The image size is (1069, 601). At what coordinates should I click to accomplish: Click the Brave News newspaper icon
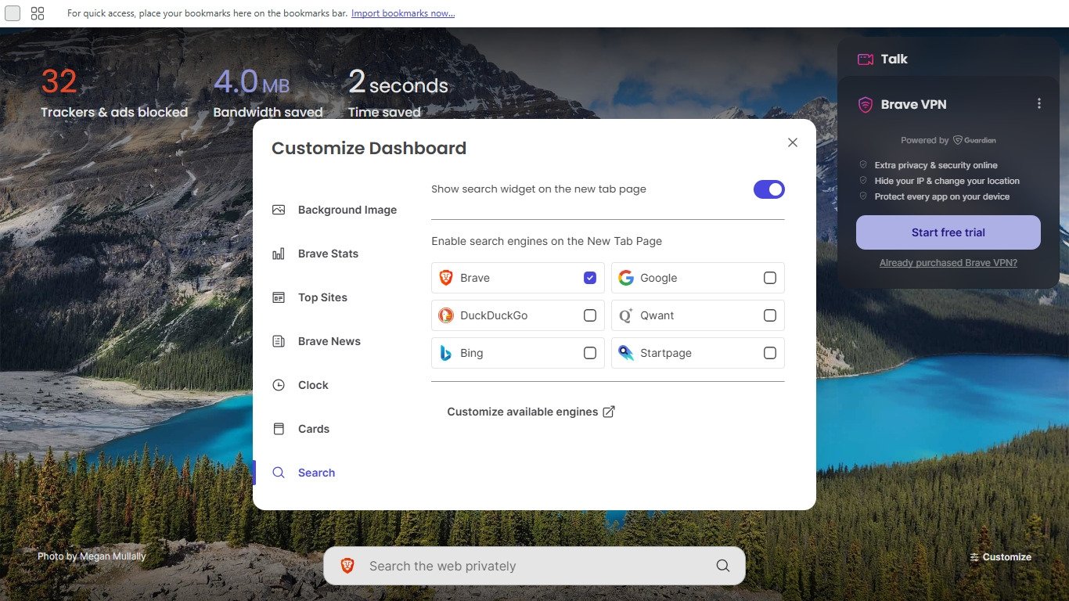279,341
